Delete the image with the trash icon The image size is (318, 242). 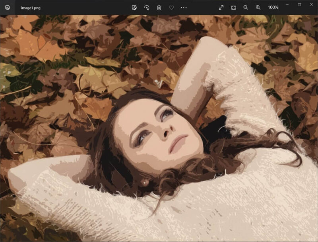[x=159, y=8]
